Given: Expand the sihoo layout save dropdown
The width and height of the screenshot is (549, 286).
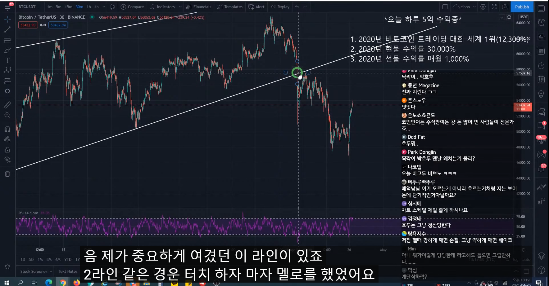Looking at the screenshot, I should point(474,7).
